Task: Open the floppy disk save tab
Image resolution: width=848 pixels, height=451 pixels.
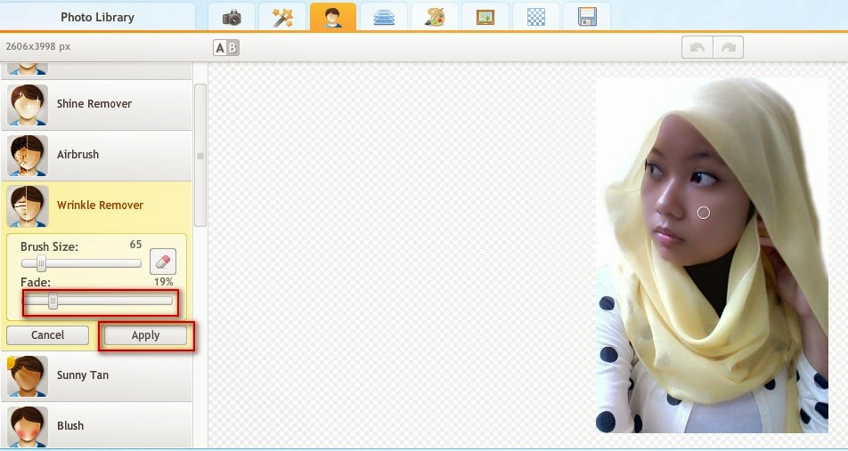Action: coord(587,17)
